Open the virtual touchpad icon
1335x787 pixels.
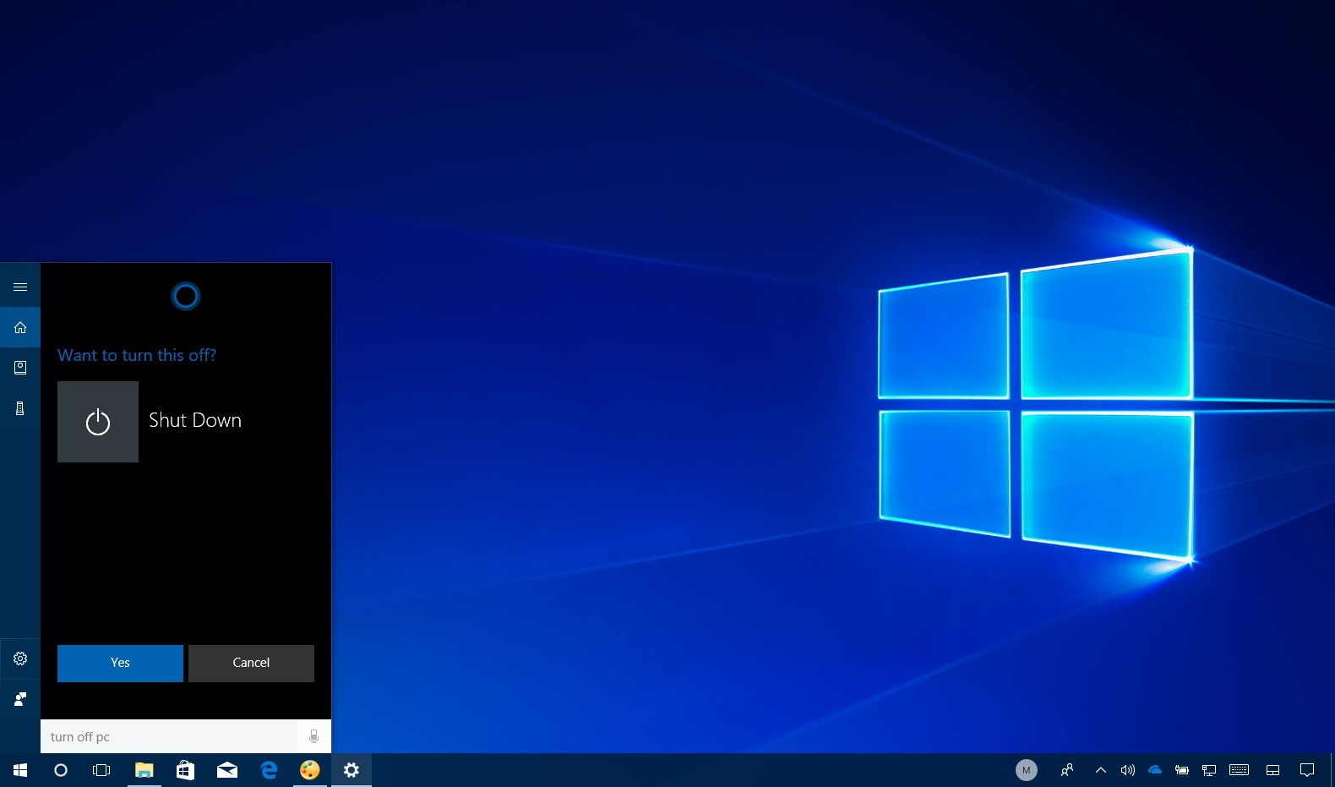pyautogui.click(x=1273, y=770)
